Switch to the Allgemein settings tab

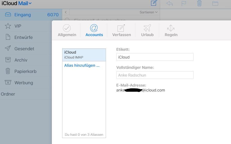coord(67,31)
